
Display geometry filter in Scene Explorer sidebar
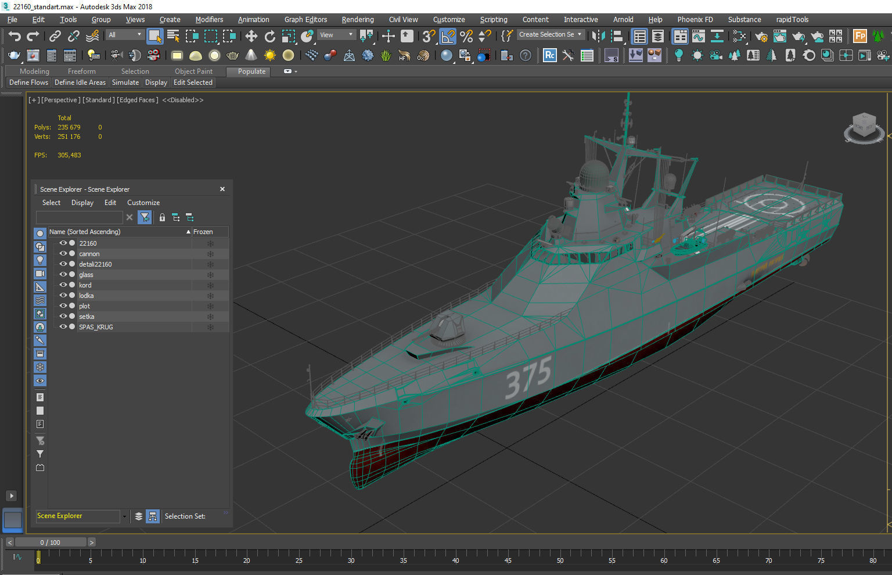pyautogui.click(x=39, y=233)
